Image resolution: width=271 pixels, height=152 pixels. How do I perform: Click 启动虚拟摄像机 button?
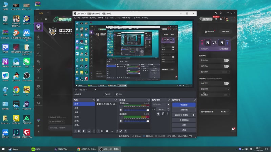tap(182, 115)
